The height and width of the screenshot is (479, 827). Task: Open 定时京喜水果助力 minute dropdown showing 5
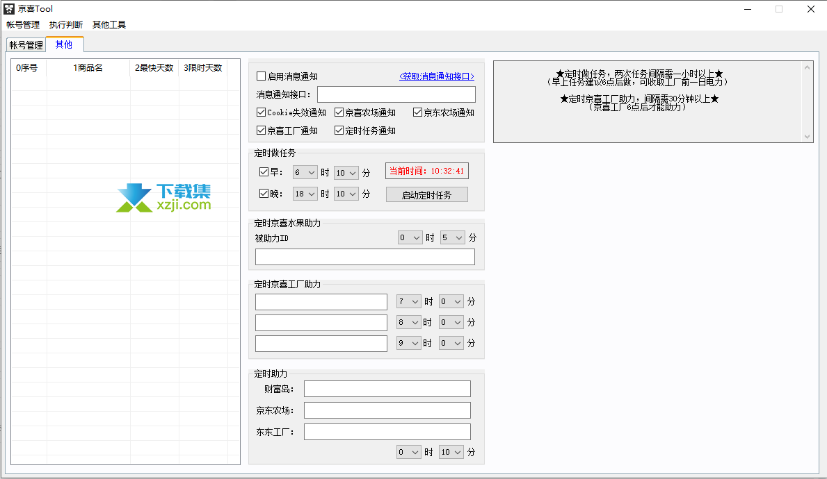pos(453,237)
